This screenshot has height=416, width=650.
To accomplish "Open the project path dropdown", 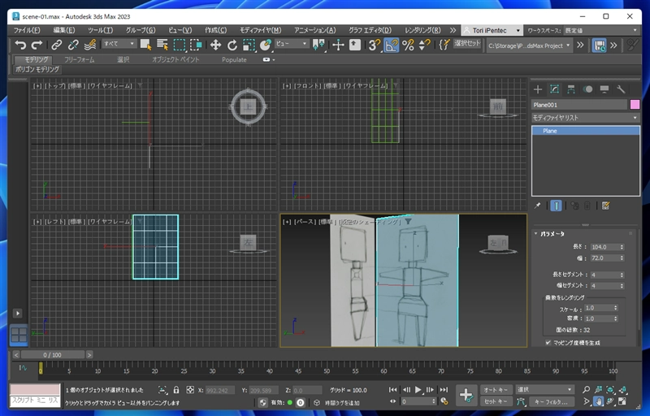I will point(529,45).
